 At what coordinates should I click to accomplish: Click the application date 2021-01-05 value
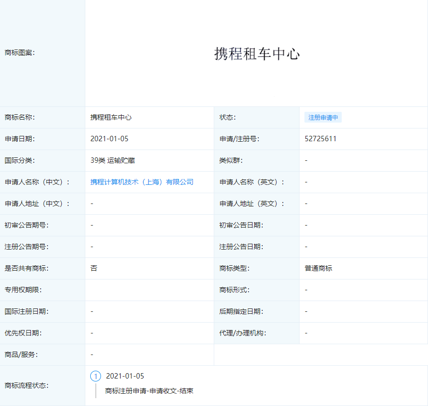tap(109, 139)
